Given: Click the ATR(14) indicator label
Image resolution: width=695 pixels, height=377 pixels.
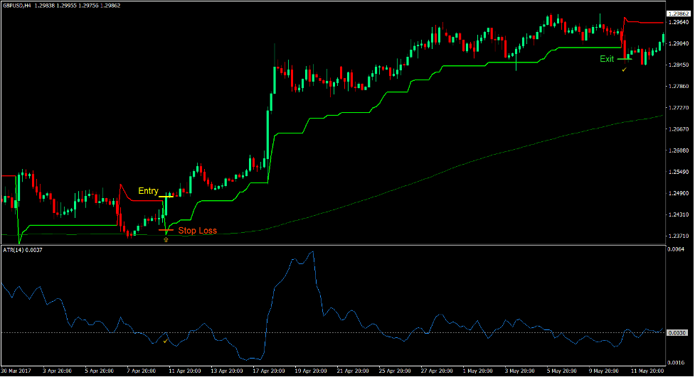Looking at the screenshot, I should click(x=18, y=250).
